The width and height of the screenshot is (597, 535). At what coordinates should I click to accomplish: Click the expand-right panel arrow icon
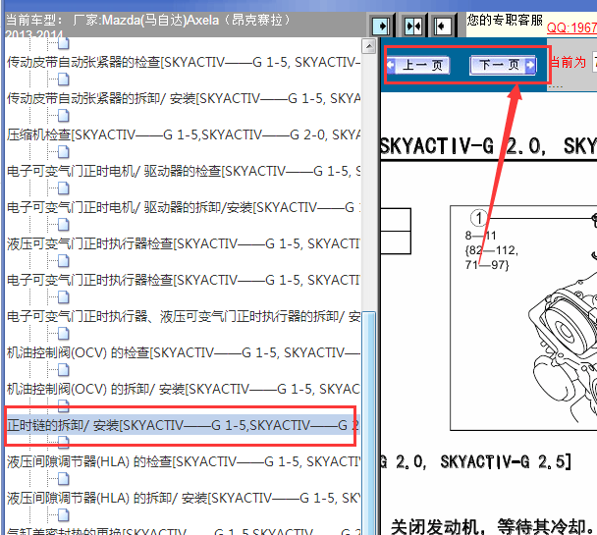coord(381,27)
